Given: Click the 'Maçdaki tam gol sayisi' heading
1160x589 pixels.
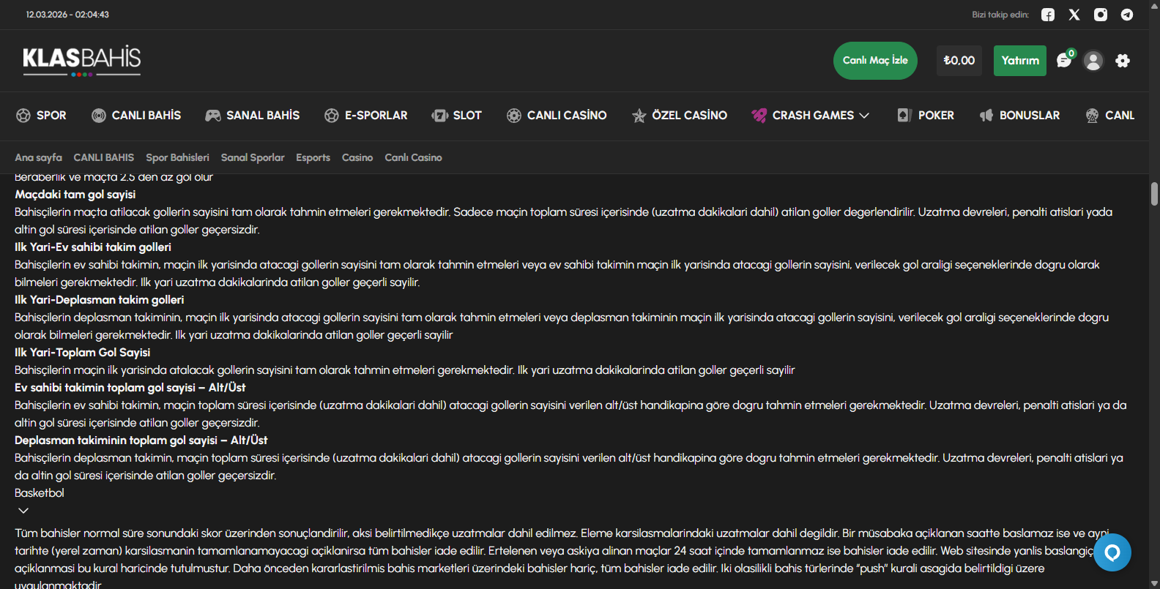Looking at the screenshot, I should pyautogui.click(x=75, y=195).
